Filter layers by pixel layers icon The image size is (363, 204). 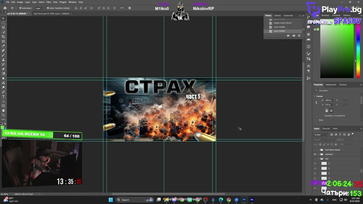(332, 135)
